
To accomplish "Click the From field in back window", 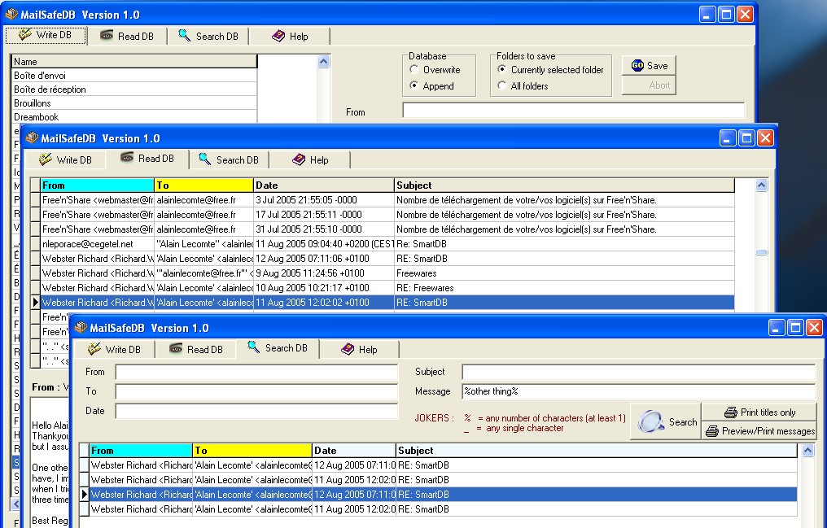I will [573, 111].
